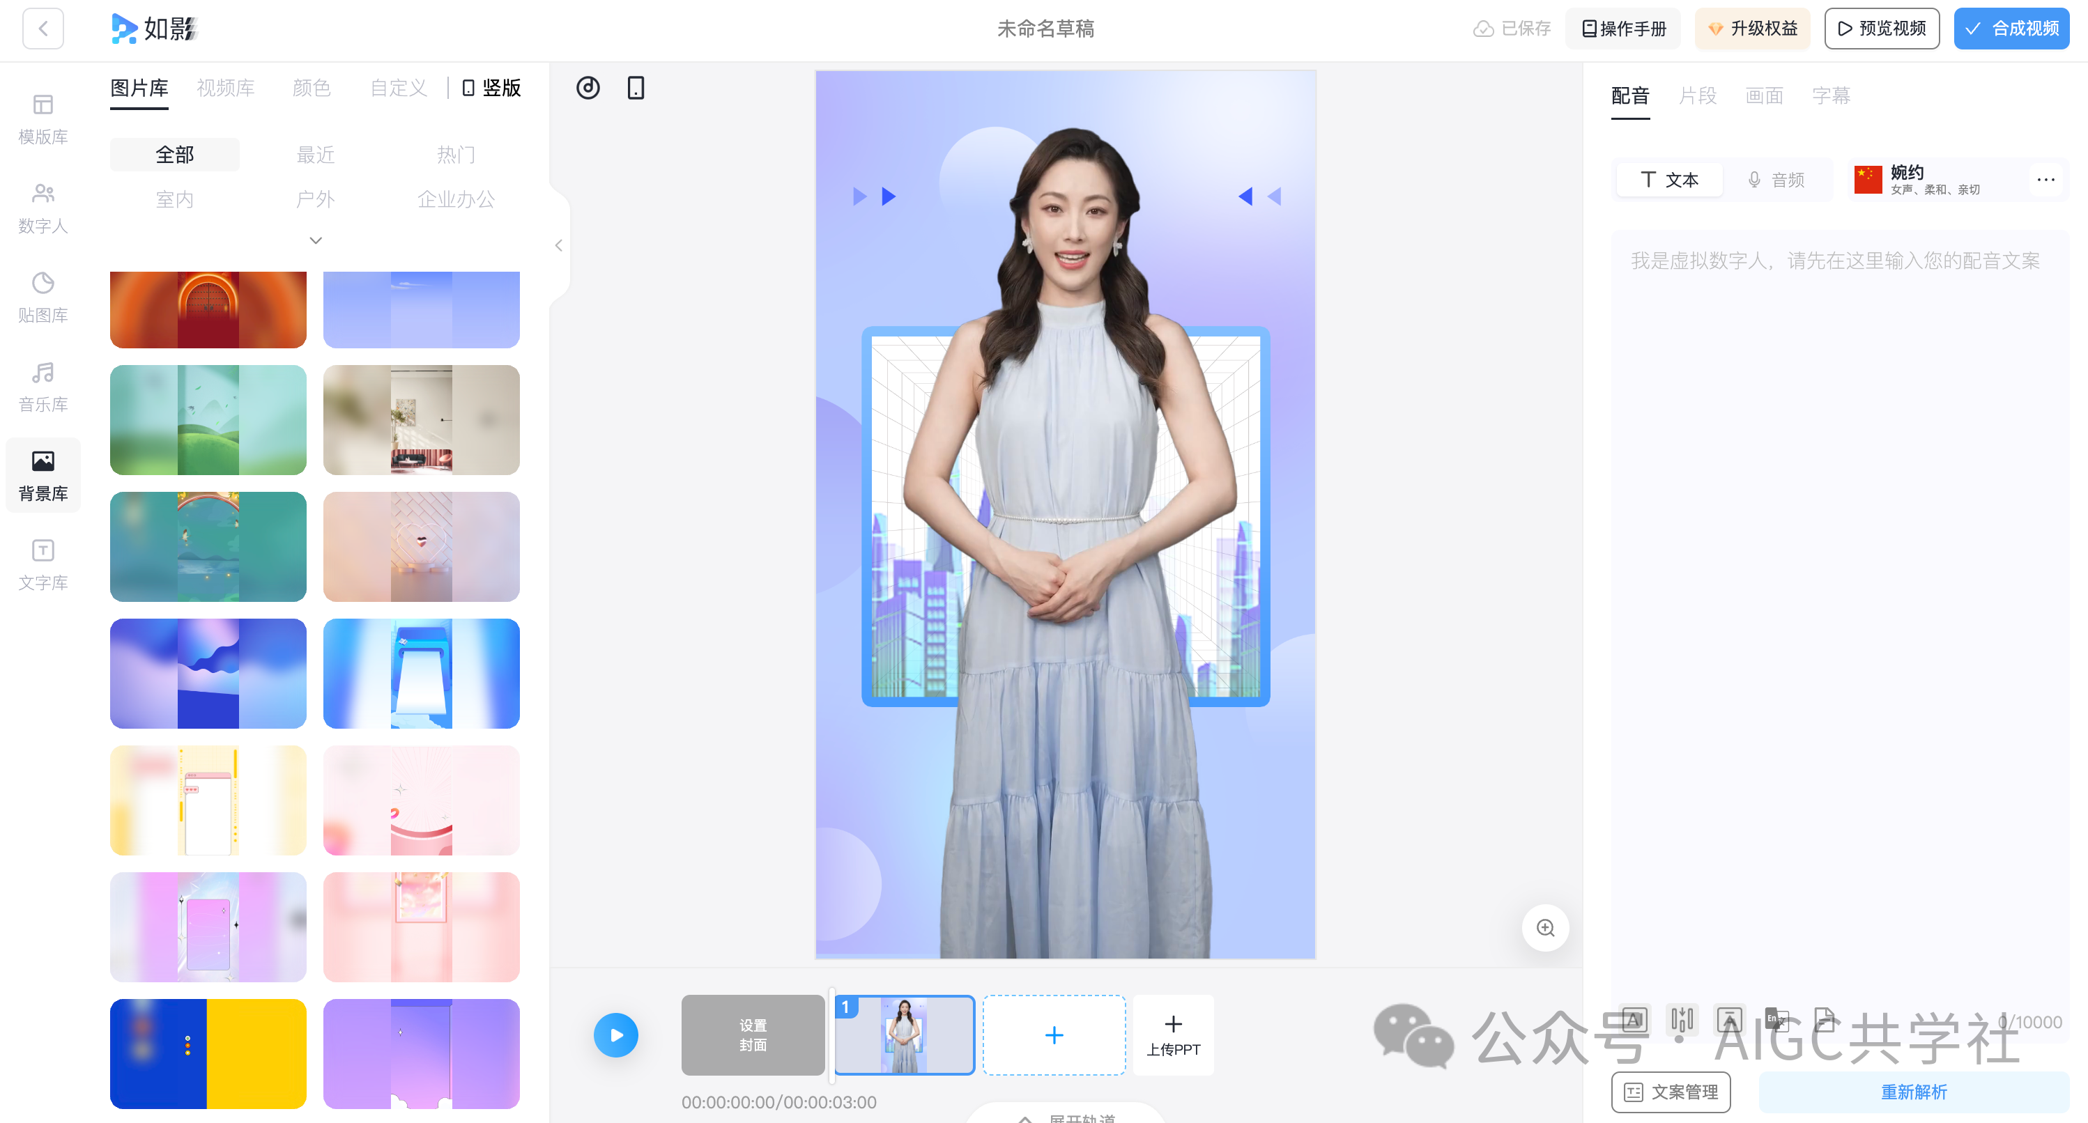Click the portrait phone icon above canvas
Image resolution: width=2088 pixels, height=1123 pixels.
click(x=636, y=88)
